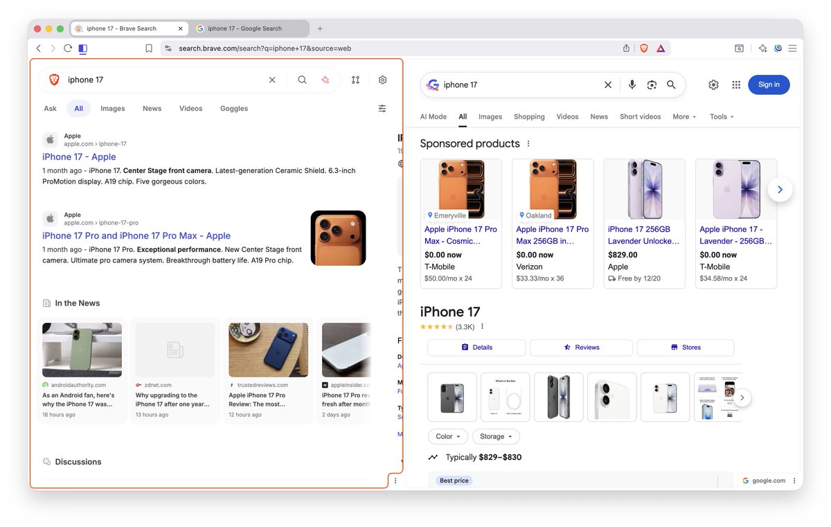The width and height of the screenshot is (831, 527).
Task: Open Google quick settings gear
Action: coord(713,84)
